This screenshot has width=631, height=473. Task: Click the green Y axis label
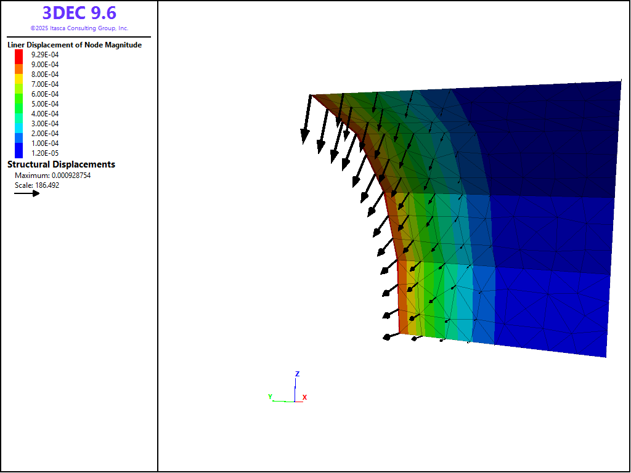pos(270,397)
